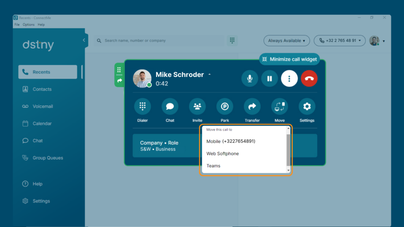Open Chat in the call widget
The width and height of the screenshot is (404, 227).
170,106
